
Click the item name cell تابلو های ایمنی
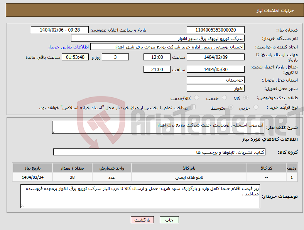pos(189,177)
